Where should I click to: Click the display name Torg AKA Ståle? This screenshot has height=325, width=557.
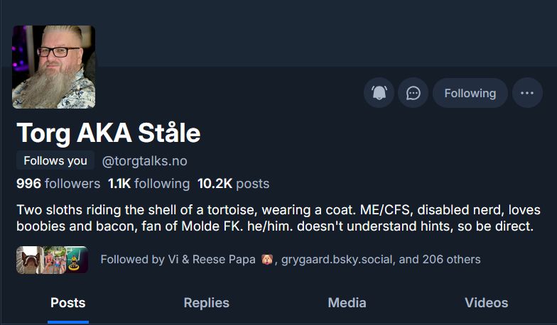[x=108, y=133]
